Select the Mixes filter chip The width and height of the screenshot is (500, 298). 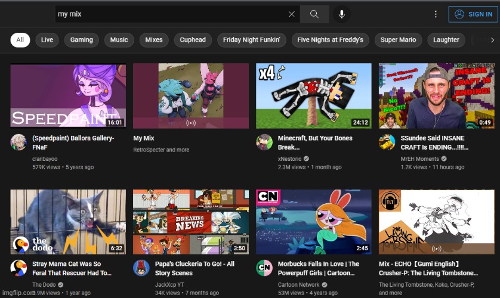(x=154, y=40)
